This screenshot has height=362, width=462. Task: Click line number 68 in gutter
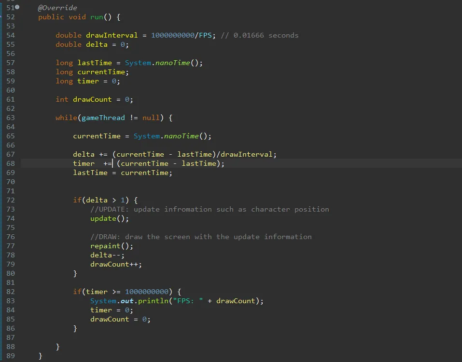[10, 163]
